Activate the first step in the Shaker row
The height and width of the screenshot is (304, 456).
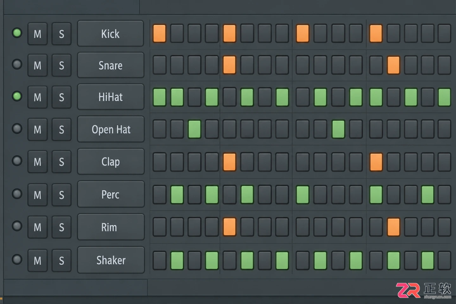click(x=159, y=260)
